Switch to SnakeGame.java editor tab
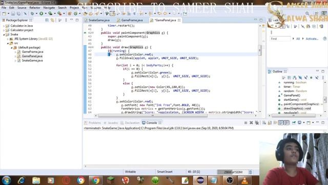Image resolution: width=328 pixels, height=185 pixels. 99,20
